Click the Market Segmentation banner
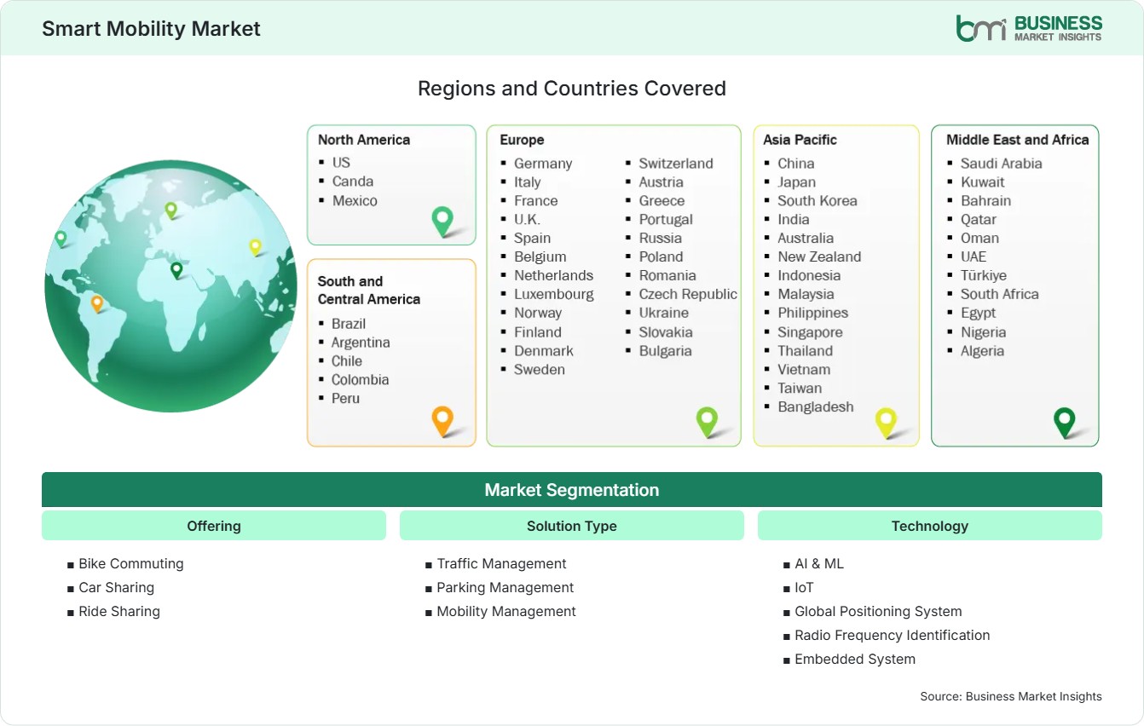The height and width of the screenshot is (726, 1144). click(x=572, y=490)
